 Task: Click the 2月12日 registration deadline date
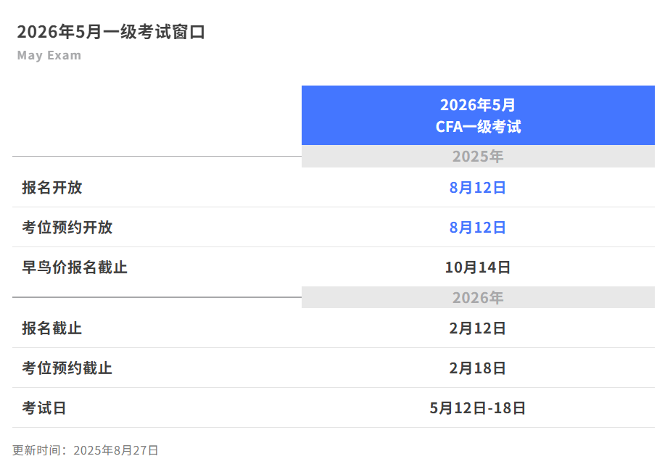click(x=477, y=328)
